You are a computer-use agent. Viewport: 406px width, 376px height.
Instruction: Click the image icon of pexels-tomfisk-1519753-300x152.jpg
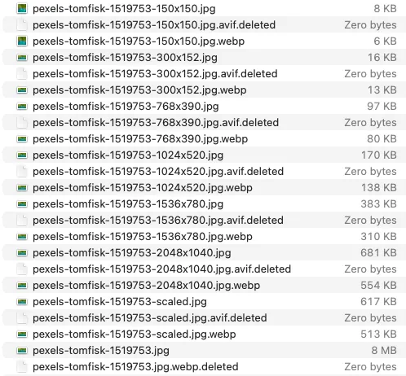point(22,57)
